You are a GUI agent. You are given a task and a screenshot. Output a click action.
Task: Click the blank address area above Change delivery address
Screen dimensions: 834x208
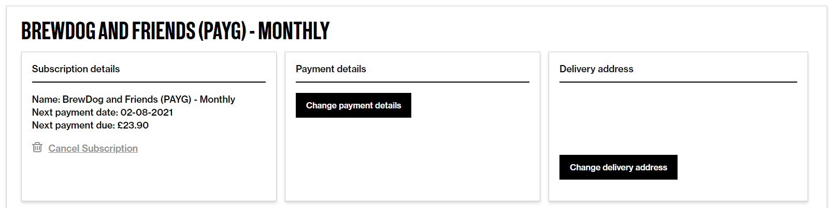(x=678, y=119)
